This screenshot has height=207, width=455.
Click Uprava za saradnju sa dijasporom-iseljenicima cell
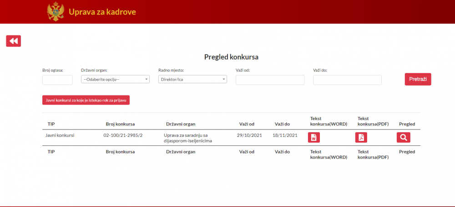pyautogui.click(x=186, y=138)
